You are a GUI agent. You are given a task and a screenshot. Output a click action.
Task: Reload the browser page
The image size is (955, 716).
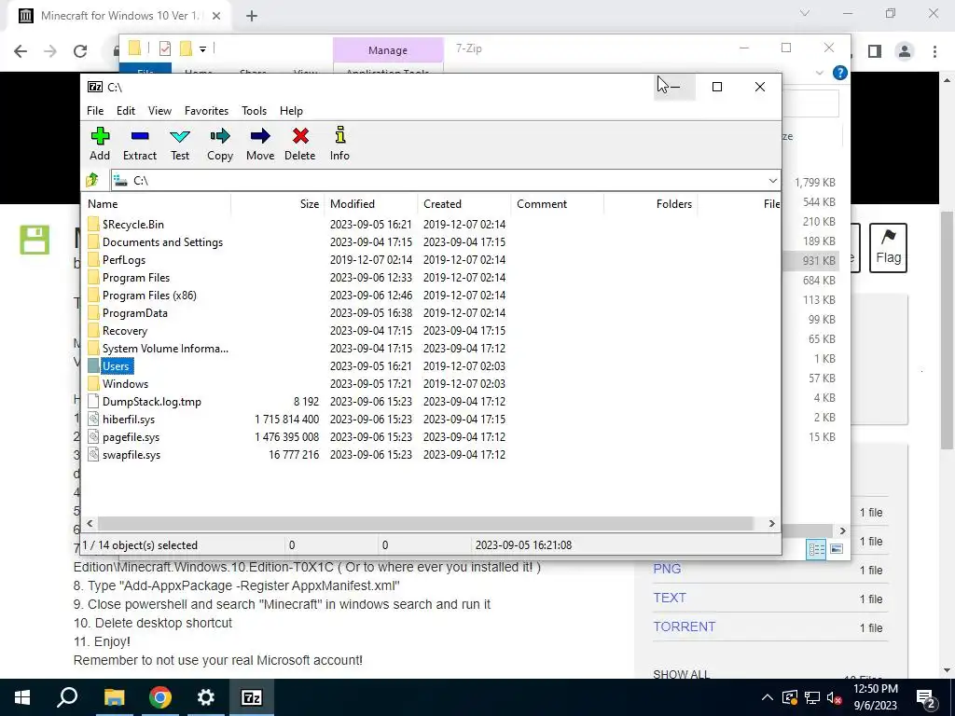[80, 51]
